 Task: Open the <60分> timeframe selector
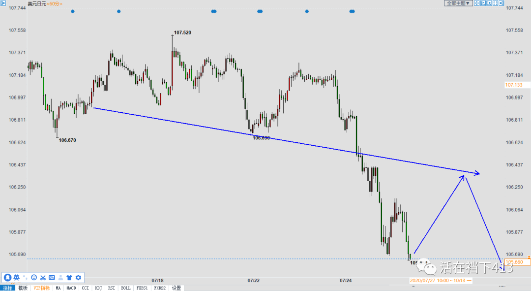[x=54, y=4]
